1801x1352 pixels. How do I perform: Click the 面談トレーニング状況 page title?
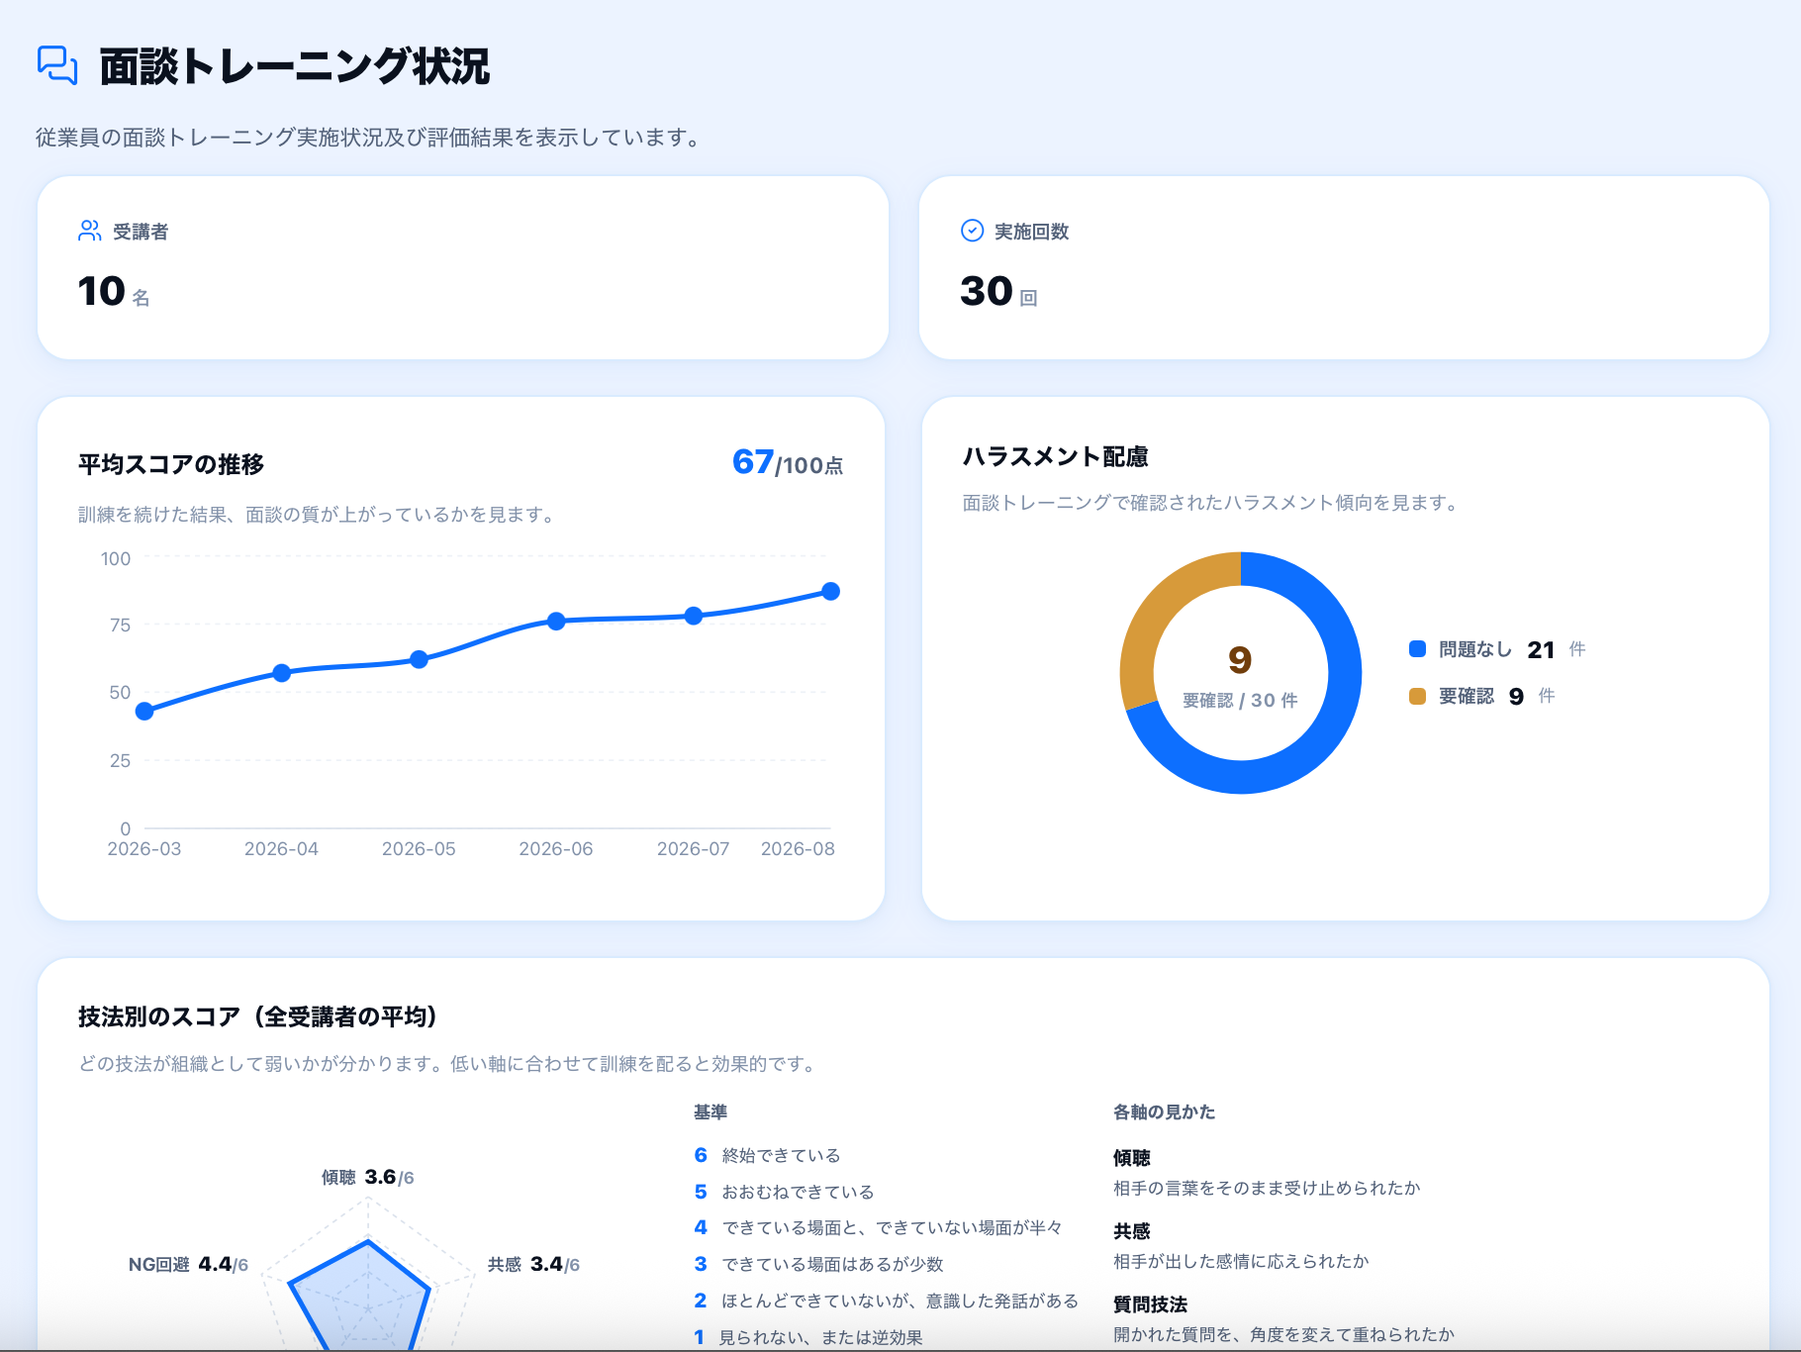tap(295, 66)
